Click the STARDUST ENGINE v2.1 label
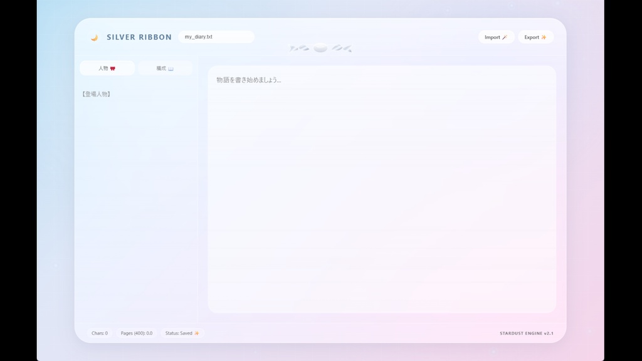The height and width of the screenshot is (361, 642). tap(525, 333)
